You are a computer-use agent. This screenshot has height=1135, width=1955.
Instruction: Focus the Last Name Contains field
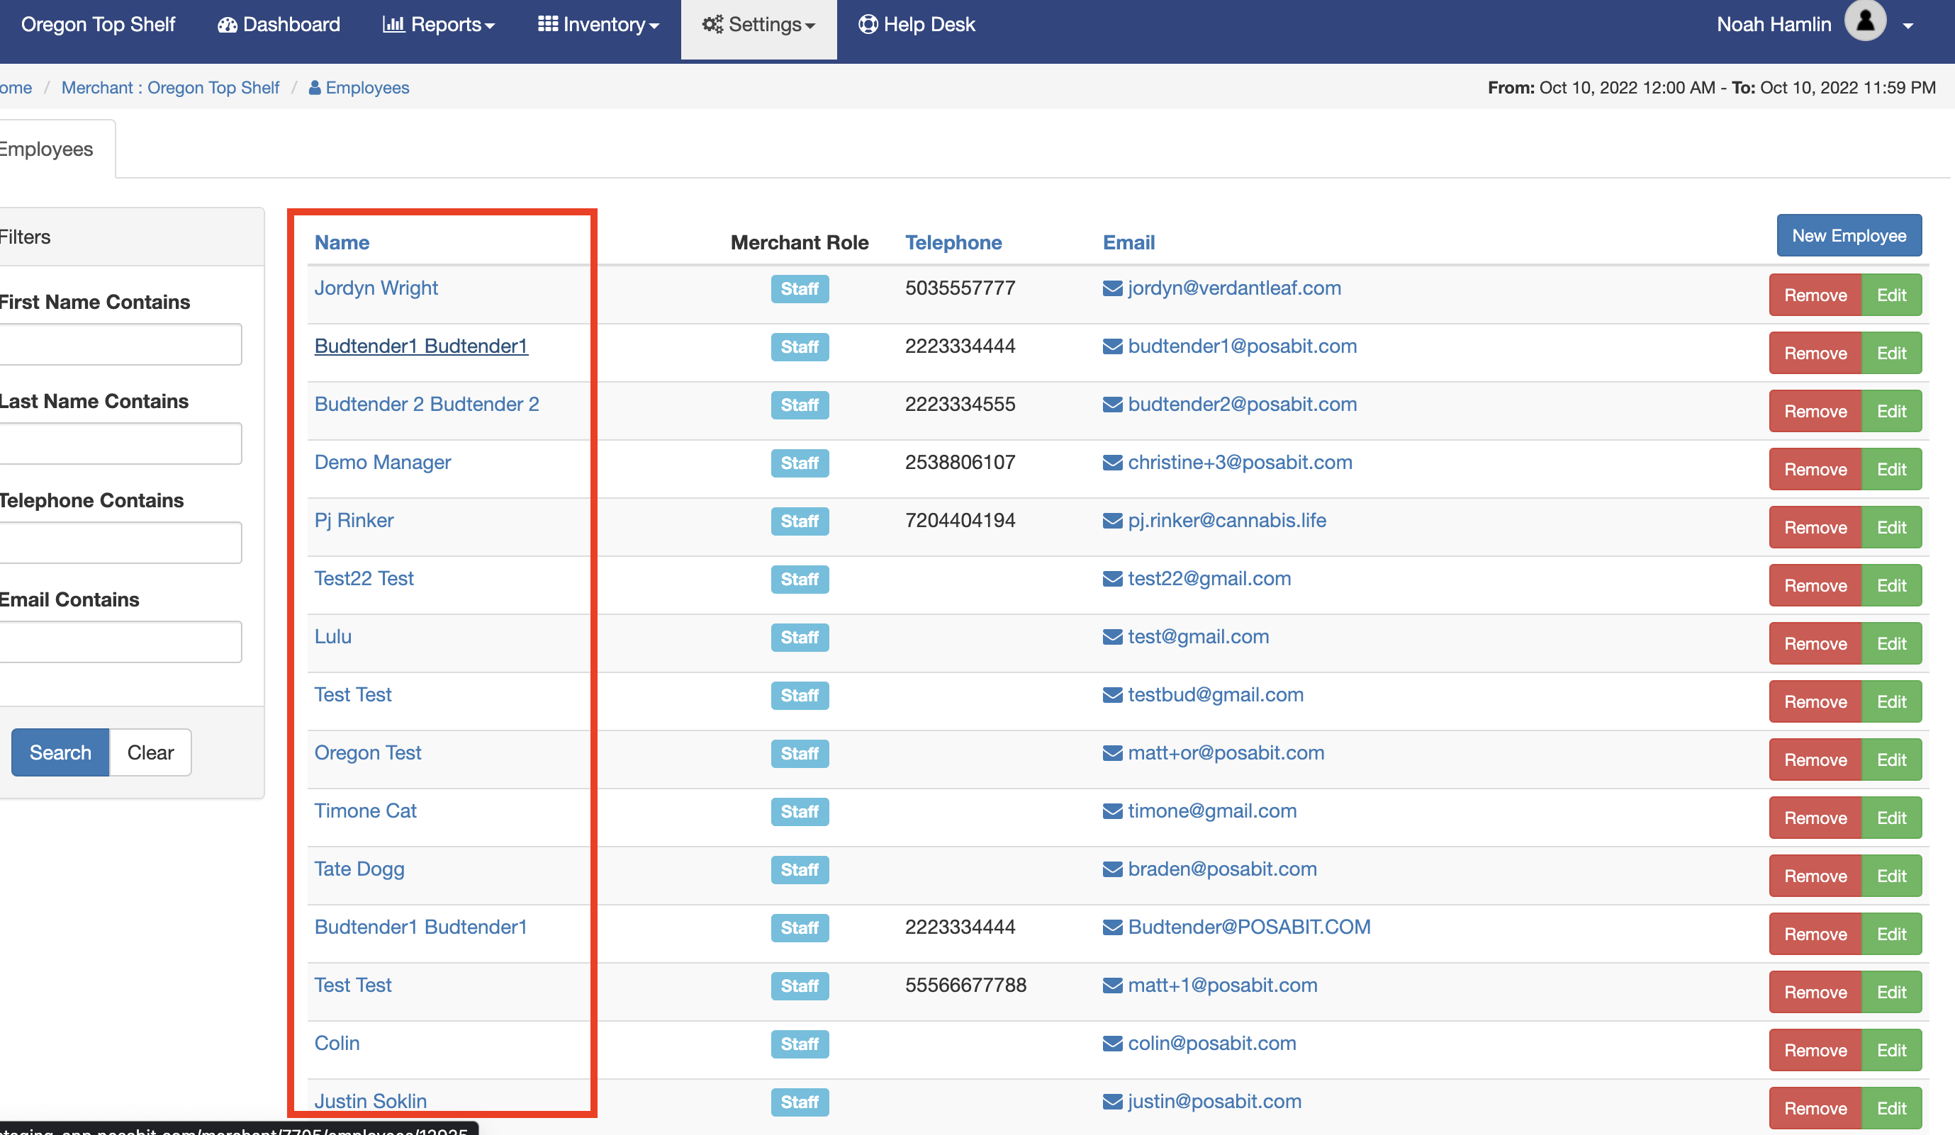121,443
